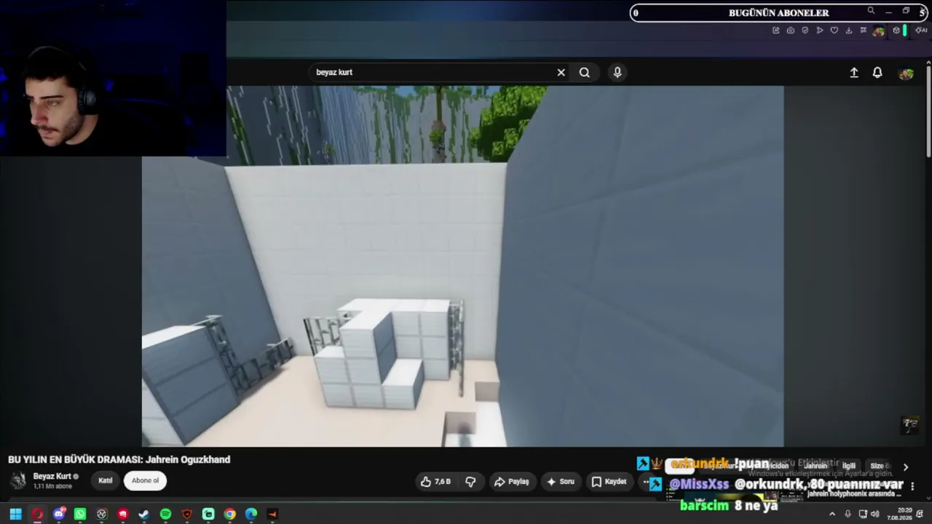This screenshot has width=932, height=524.
Task: Show hidden system tray icons
Action: click(x=832, y=514)
